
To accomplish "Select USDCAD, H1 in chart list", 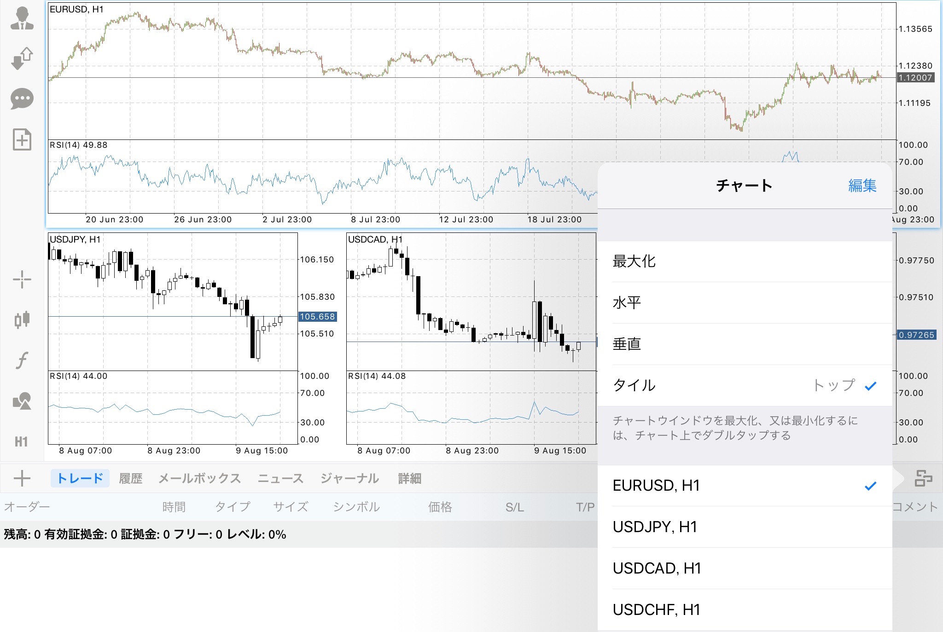I will click(745, 568).
